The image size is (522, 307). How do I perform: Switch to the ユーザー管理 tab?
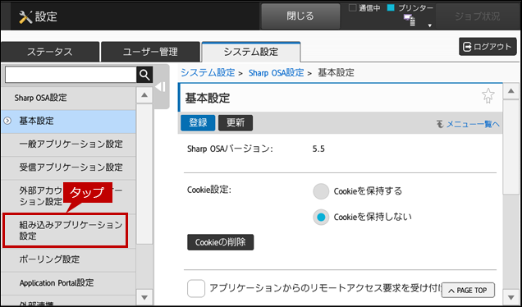(150, 52)
